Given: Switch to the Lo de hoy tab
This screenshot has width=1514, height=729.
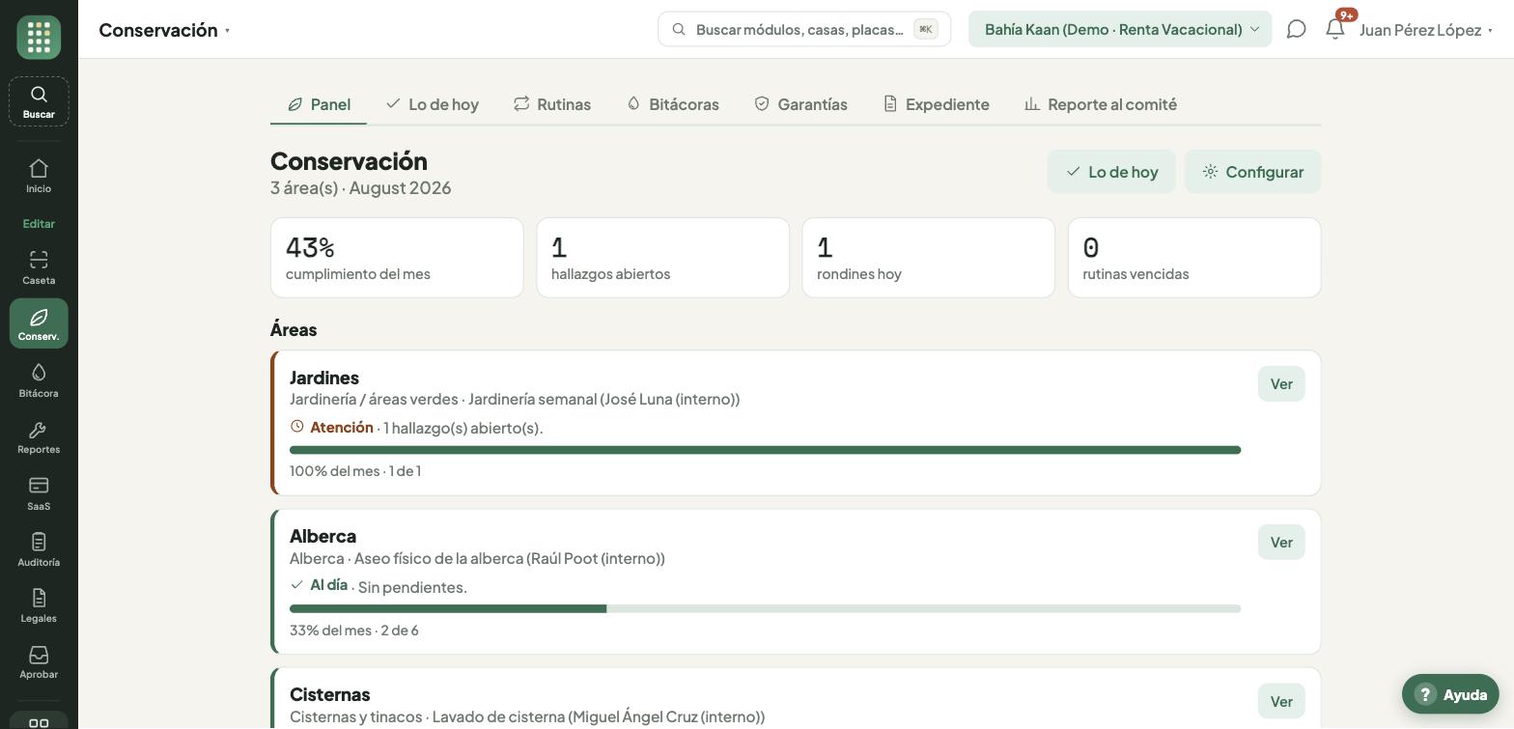Looking at the screenshot, I should pos(432,104).
